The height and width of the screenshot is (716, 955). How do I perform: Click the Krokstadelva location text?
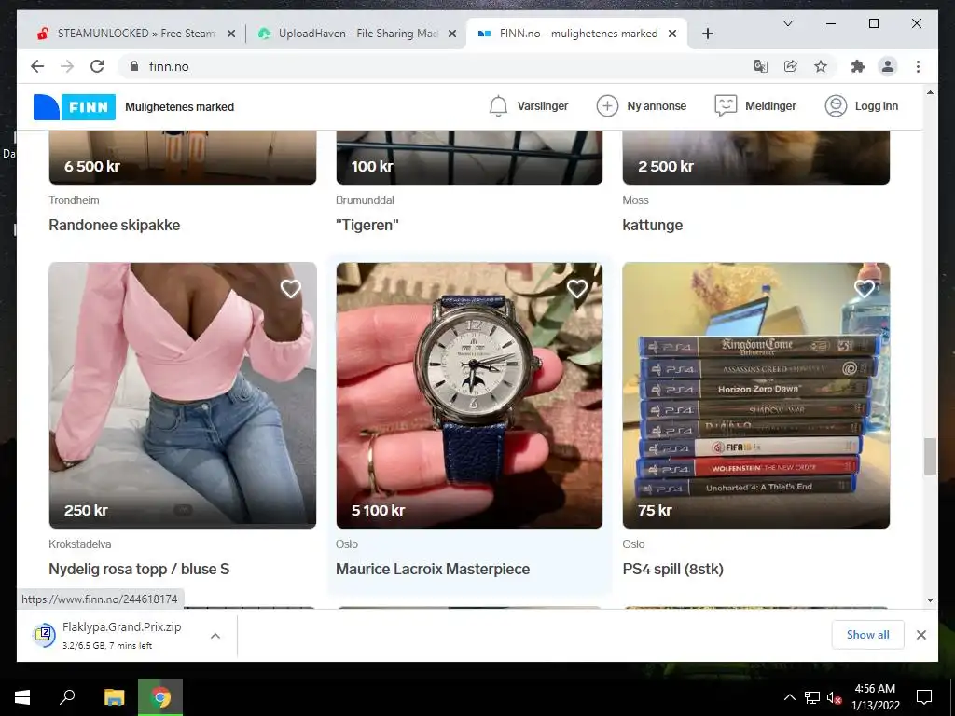[80, 544]
